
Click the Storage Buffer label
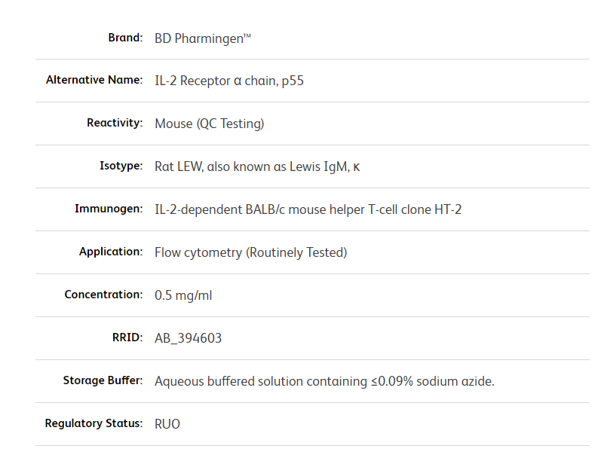pyautogui.click(x=103, y=380)
